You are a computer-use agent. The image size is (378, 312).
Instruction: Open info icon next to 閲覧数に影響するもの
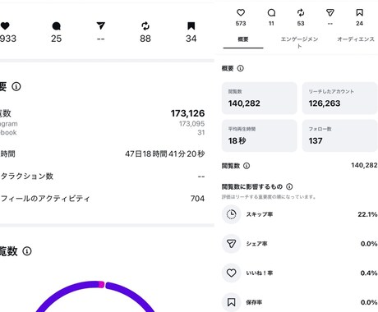click(289, 186)
